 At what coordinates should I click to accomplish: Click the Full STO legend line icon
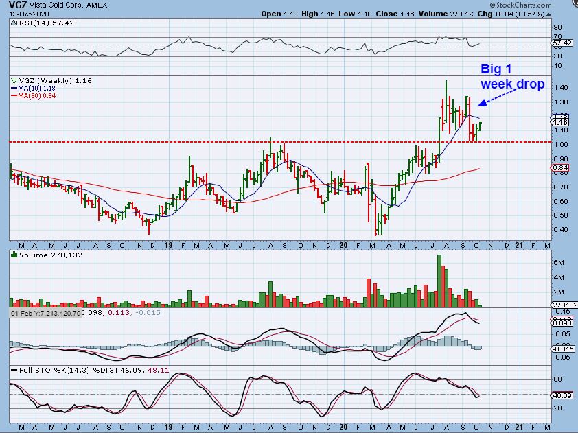click(x=14, y=370)
